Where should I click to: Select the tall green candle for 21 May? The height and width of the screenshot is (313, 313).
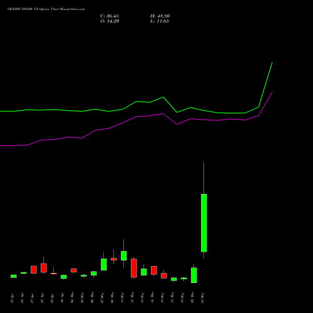204,223
